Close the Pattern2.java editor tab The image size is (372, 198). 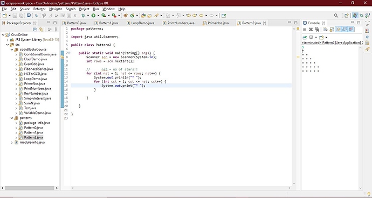coord(264,23)
